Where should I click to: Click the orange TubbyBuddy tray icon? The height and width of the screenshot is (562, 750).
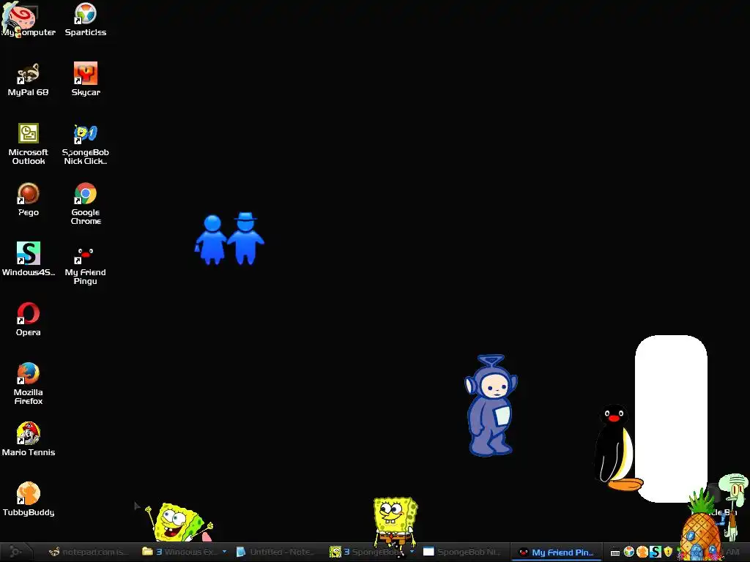[x=642, y=552]
